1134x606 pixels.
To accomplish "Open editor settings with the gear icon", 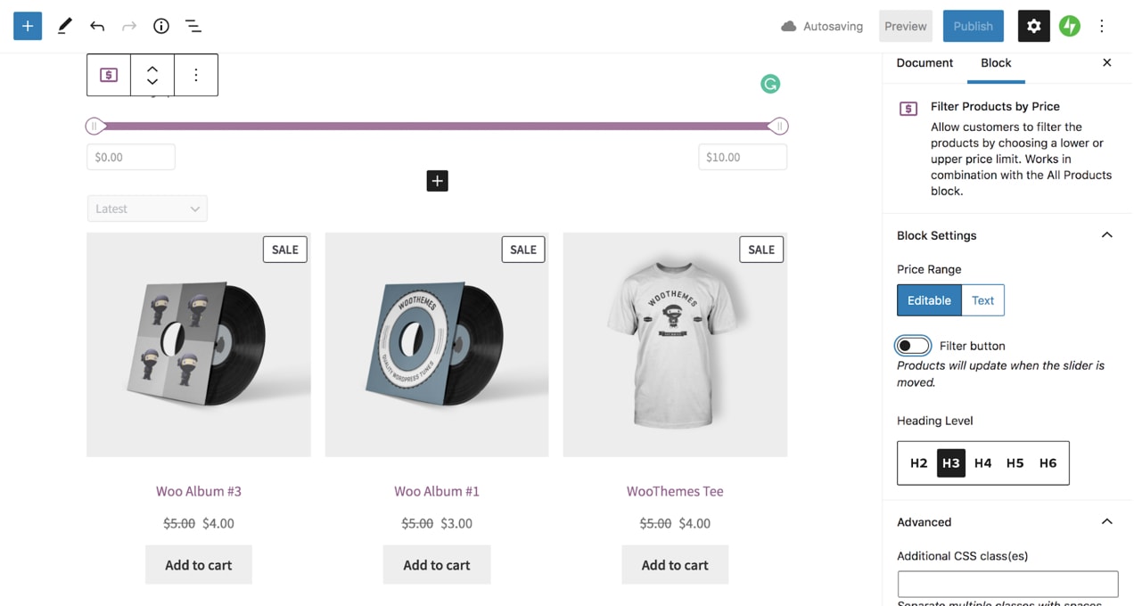I will click(1033, 26).
